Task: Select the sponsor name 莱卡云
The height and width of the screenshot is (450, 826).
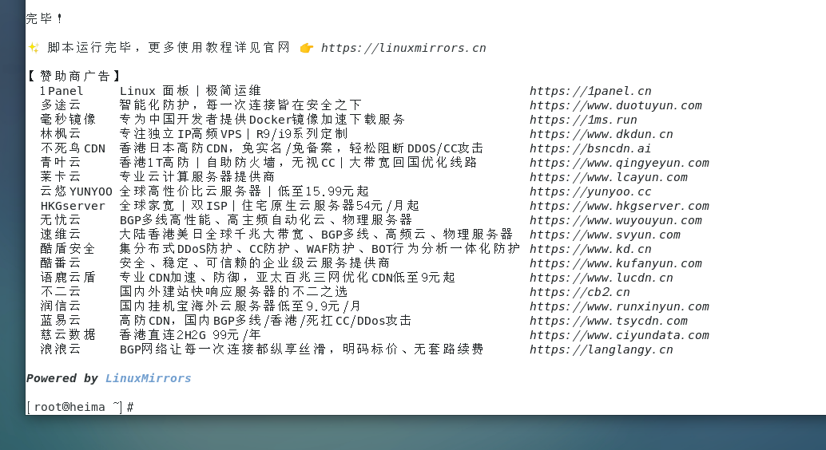Action: [61, 177]
